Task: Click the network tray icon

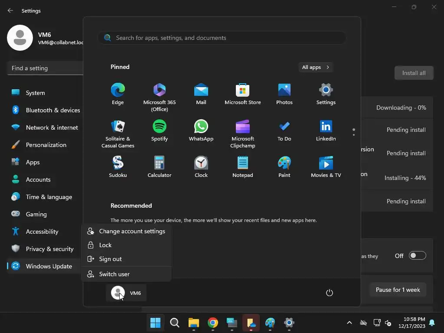Action: pos(377,323)
